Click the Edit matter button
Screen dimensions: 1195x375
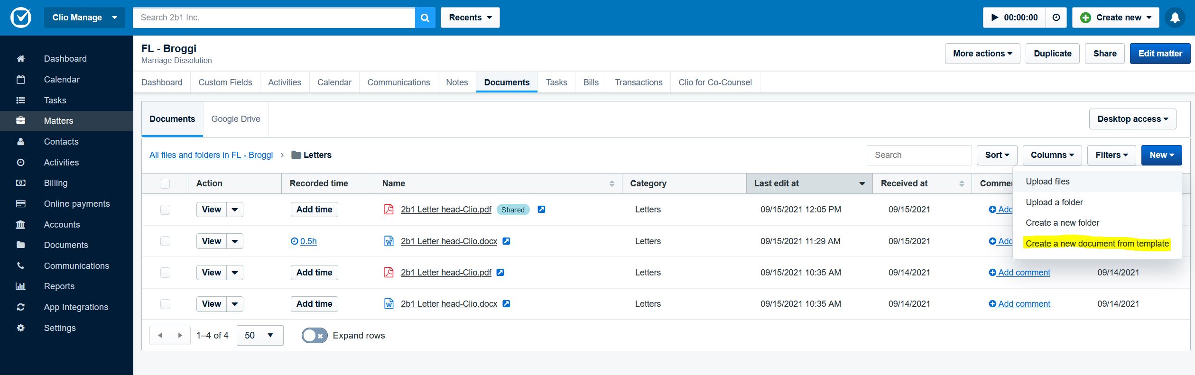tap(1160, 54)
